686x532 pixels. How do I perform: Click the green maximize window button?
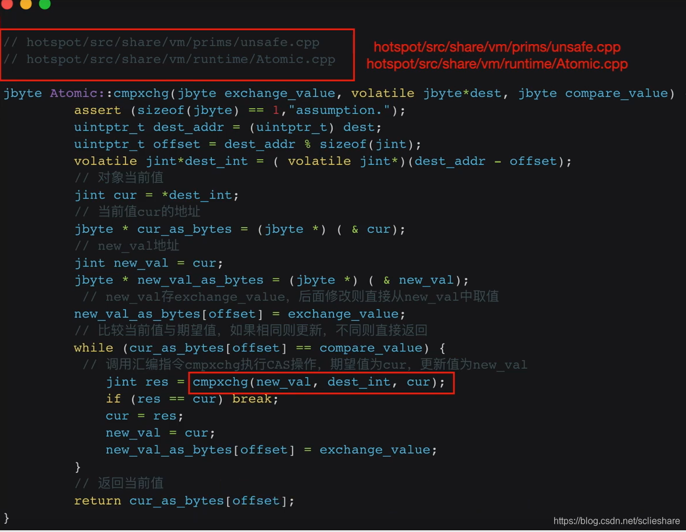click(x=45, y=3)
